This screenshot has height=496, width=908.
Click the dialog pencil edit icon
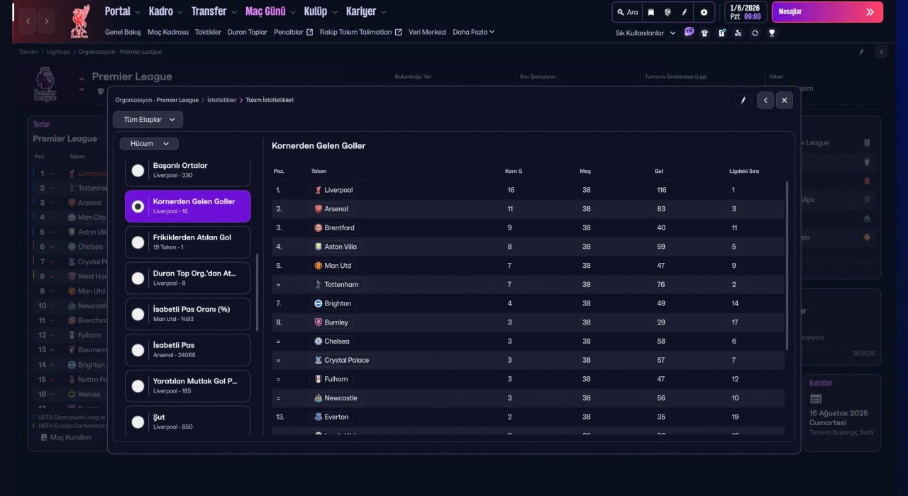coord(743,100)
